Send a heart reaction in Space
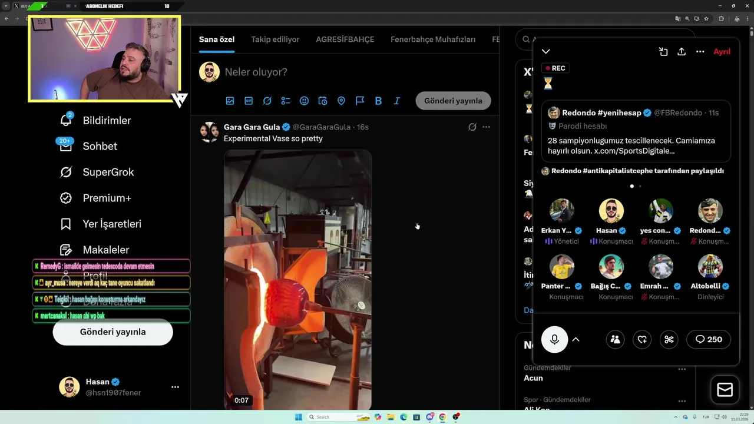Screen dimensions: 754x424 click(642, 339)
